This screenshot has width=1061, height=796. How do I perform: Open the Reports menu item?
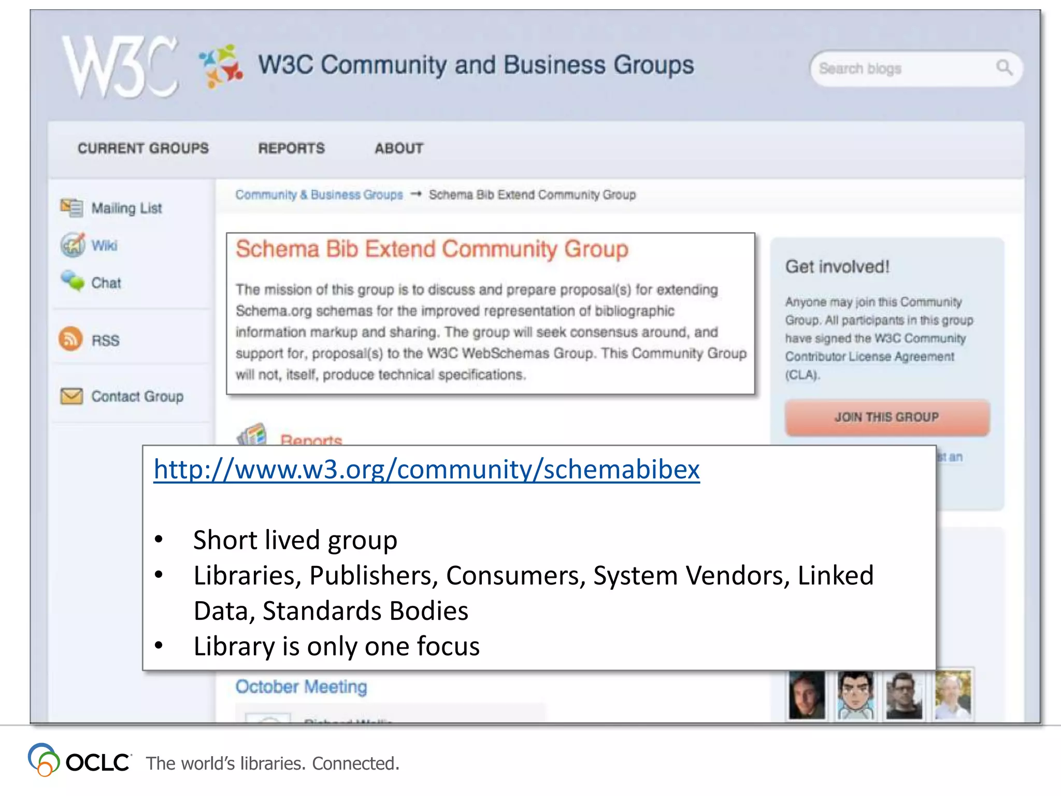pos(291,148)
